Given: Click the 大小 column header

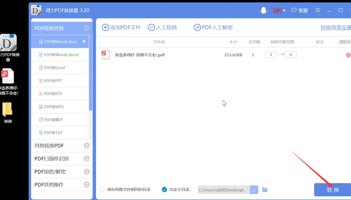Looking at the screenshot, I should tap(233, 42).
